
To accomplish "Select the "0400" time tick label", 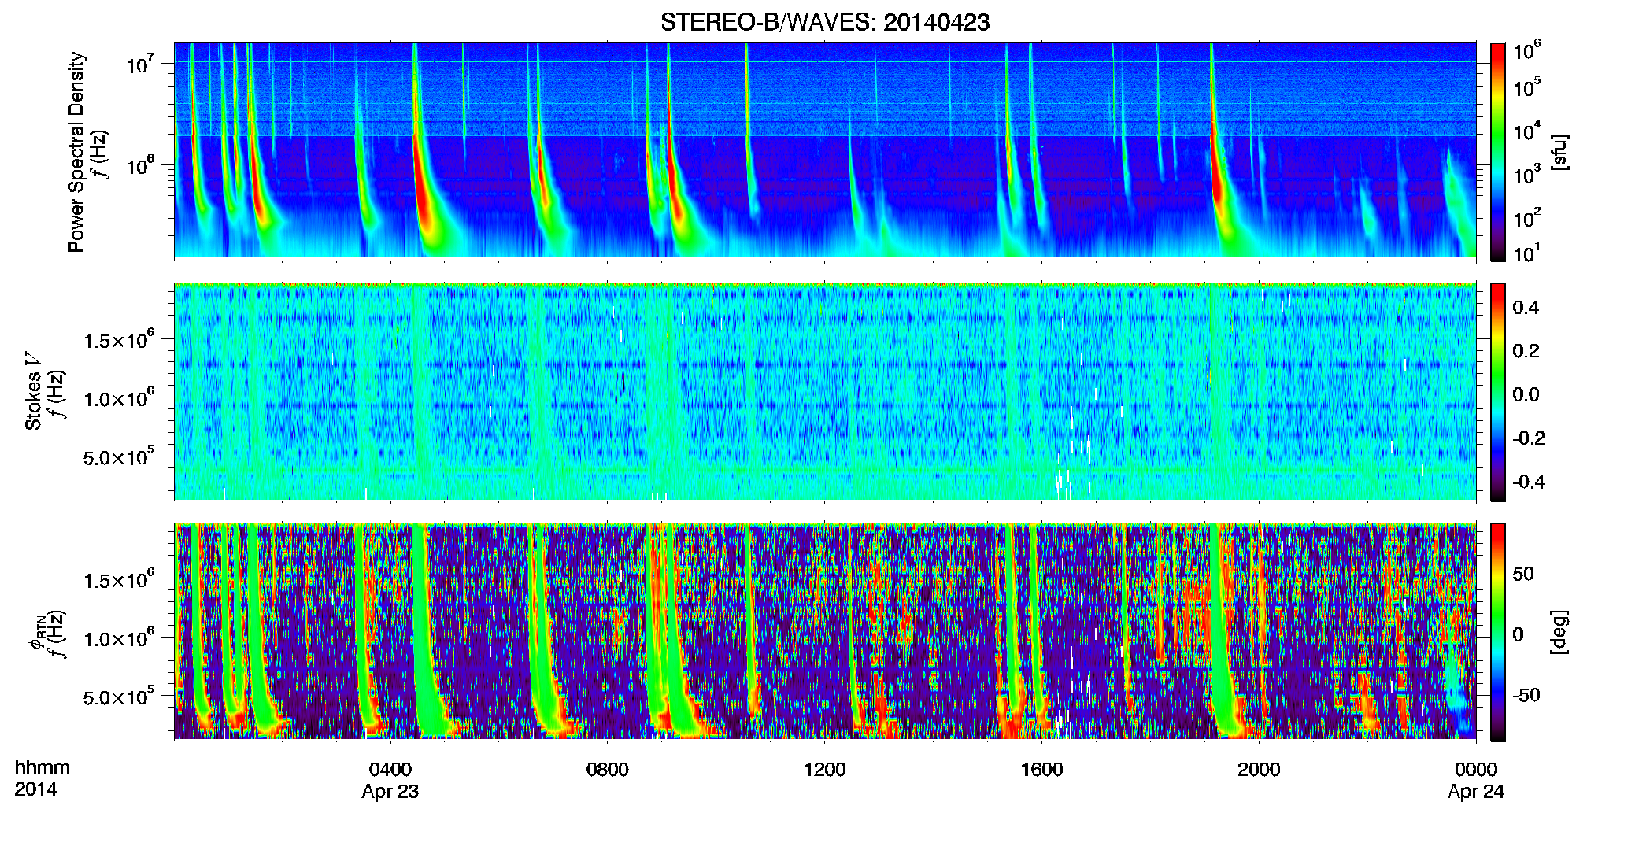I will (390, 769).
